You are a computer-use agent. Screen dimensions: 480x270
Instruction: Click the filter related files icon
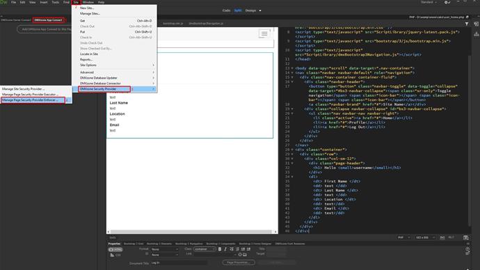point(467,24)
